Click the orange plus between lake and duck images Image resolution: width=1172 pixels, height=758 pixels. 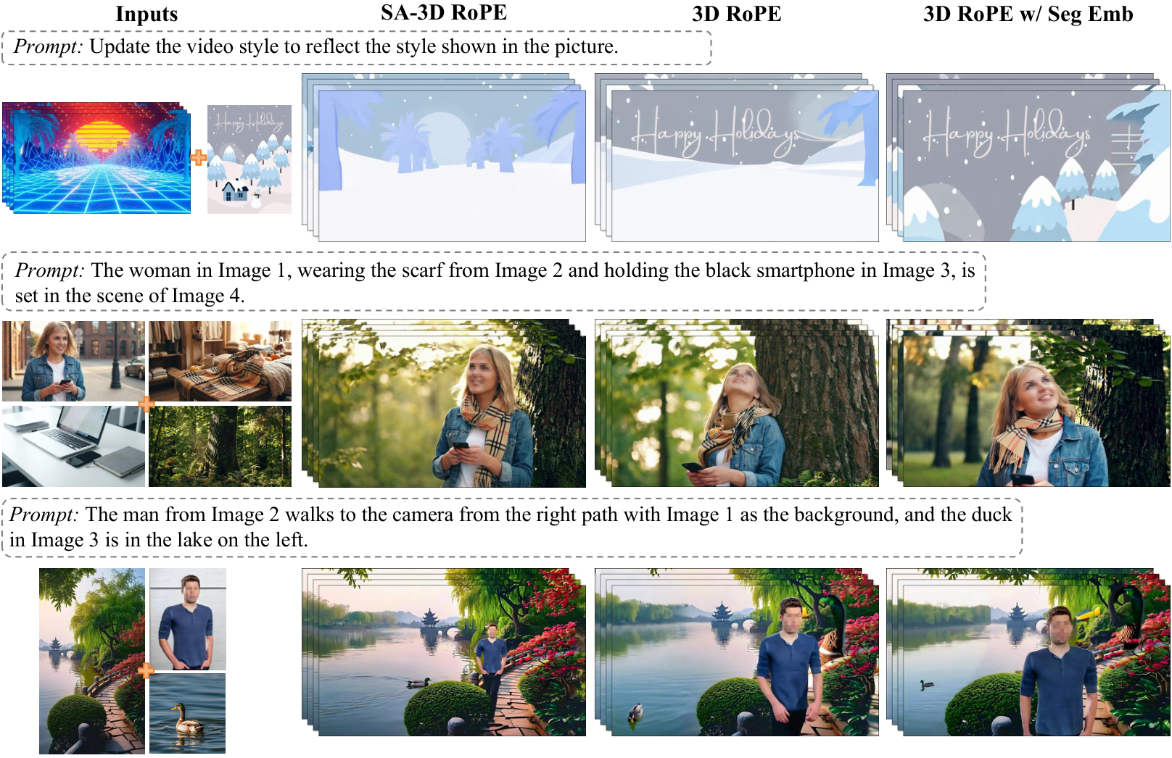(x=146, y=670)
